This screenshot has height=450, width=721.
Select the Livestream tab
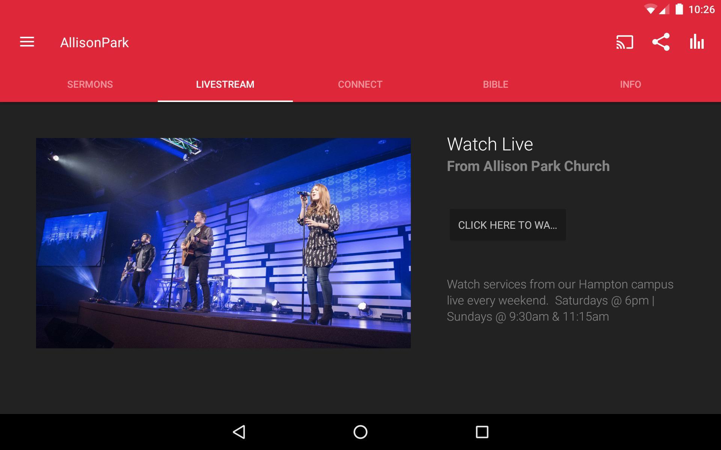tap(225, 84)
